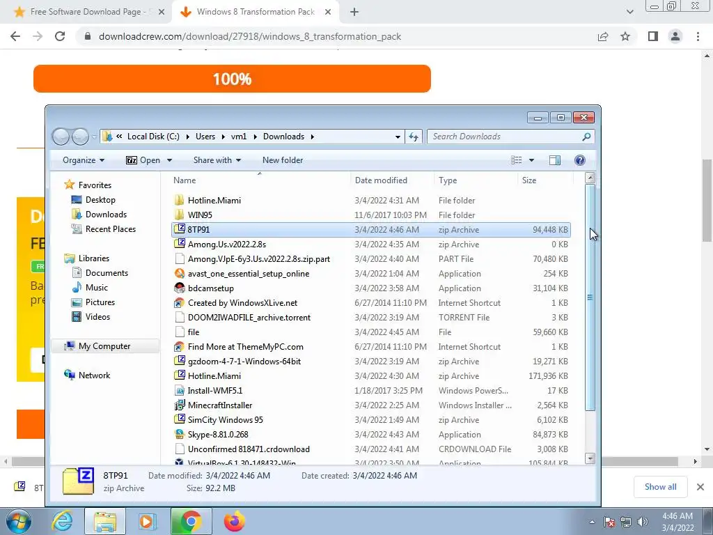Click the Find More at ThemeMyPC.com shortcut icon
Screen dimensions: 713x535
click(180, 347)
